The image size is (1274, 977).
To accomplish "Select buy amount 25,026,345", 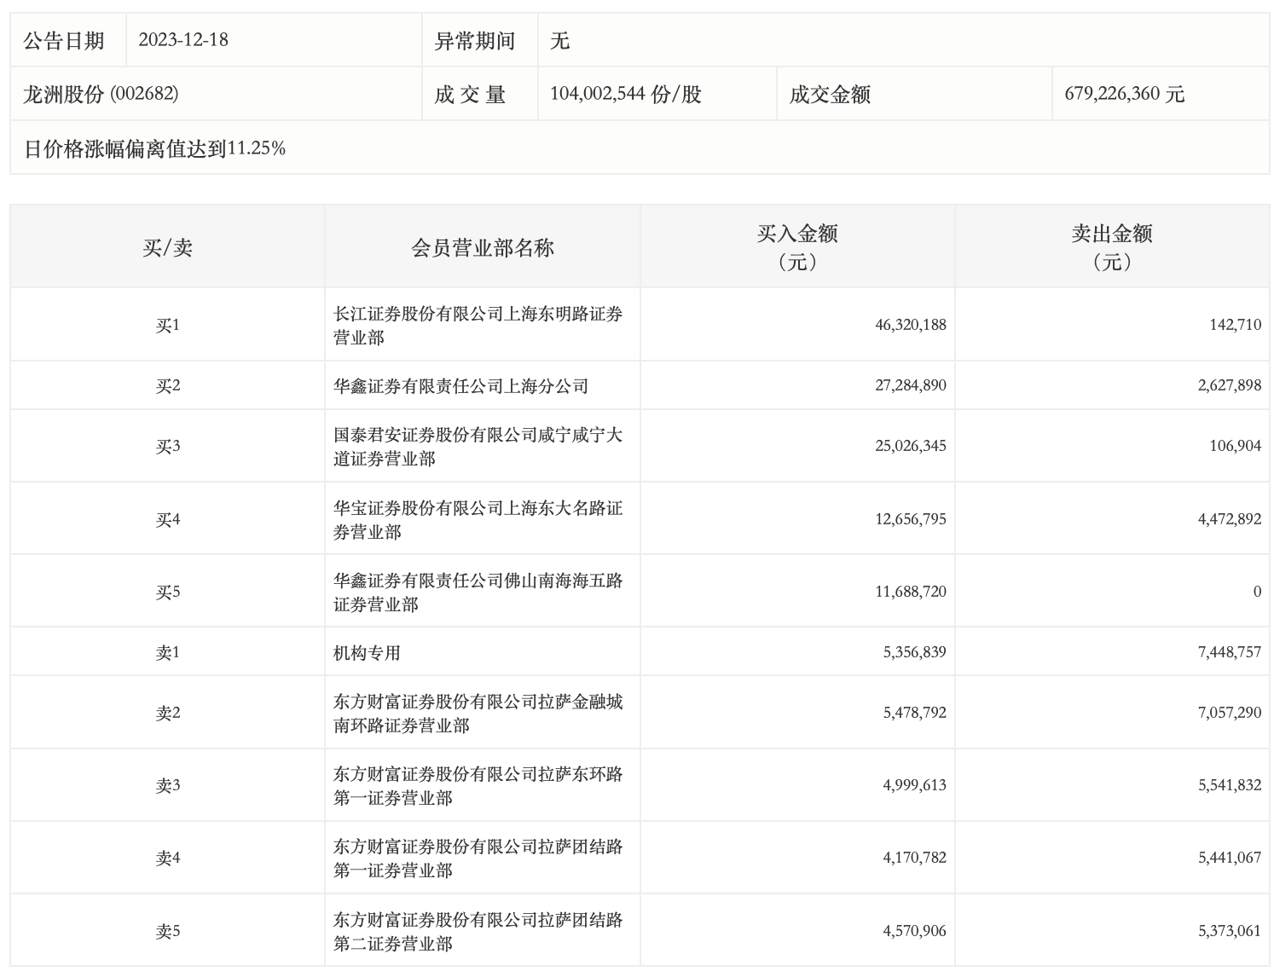I will [x=911, y=446].
